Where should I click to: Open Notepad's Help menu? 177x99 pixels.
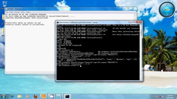(x=28, y=12)
